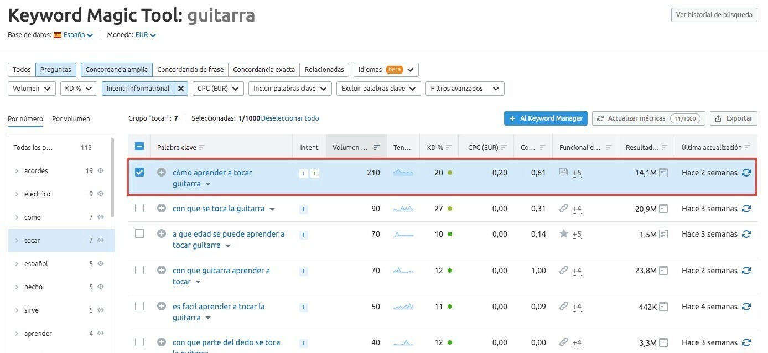Click the Al Keyword Manager button
The image size is (768, 353).
pos(545,118)
